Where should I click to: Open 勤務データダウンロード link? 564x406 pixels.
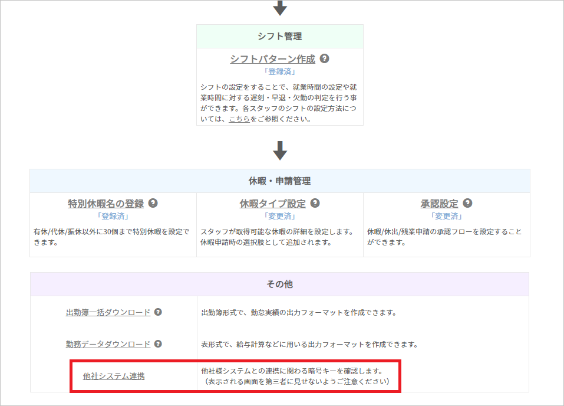click(x=108, y=344)
